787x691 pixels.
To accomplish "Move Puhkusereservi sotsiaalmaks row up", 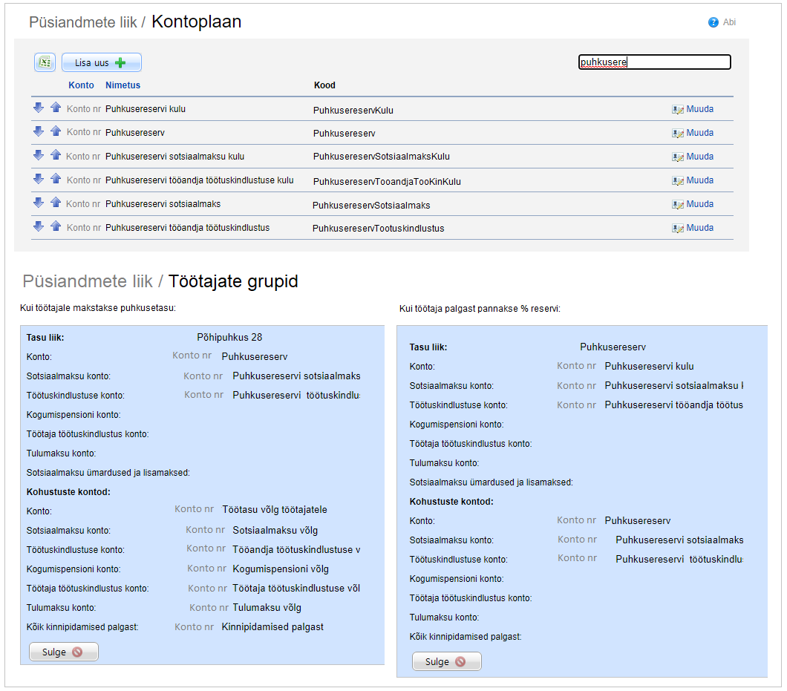I will [56, 203].
